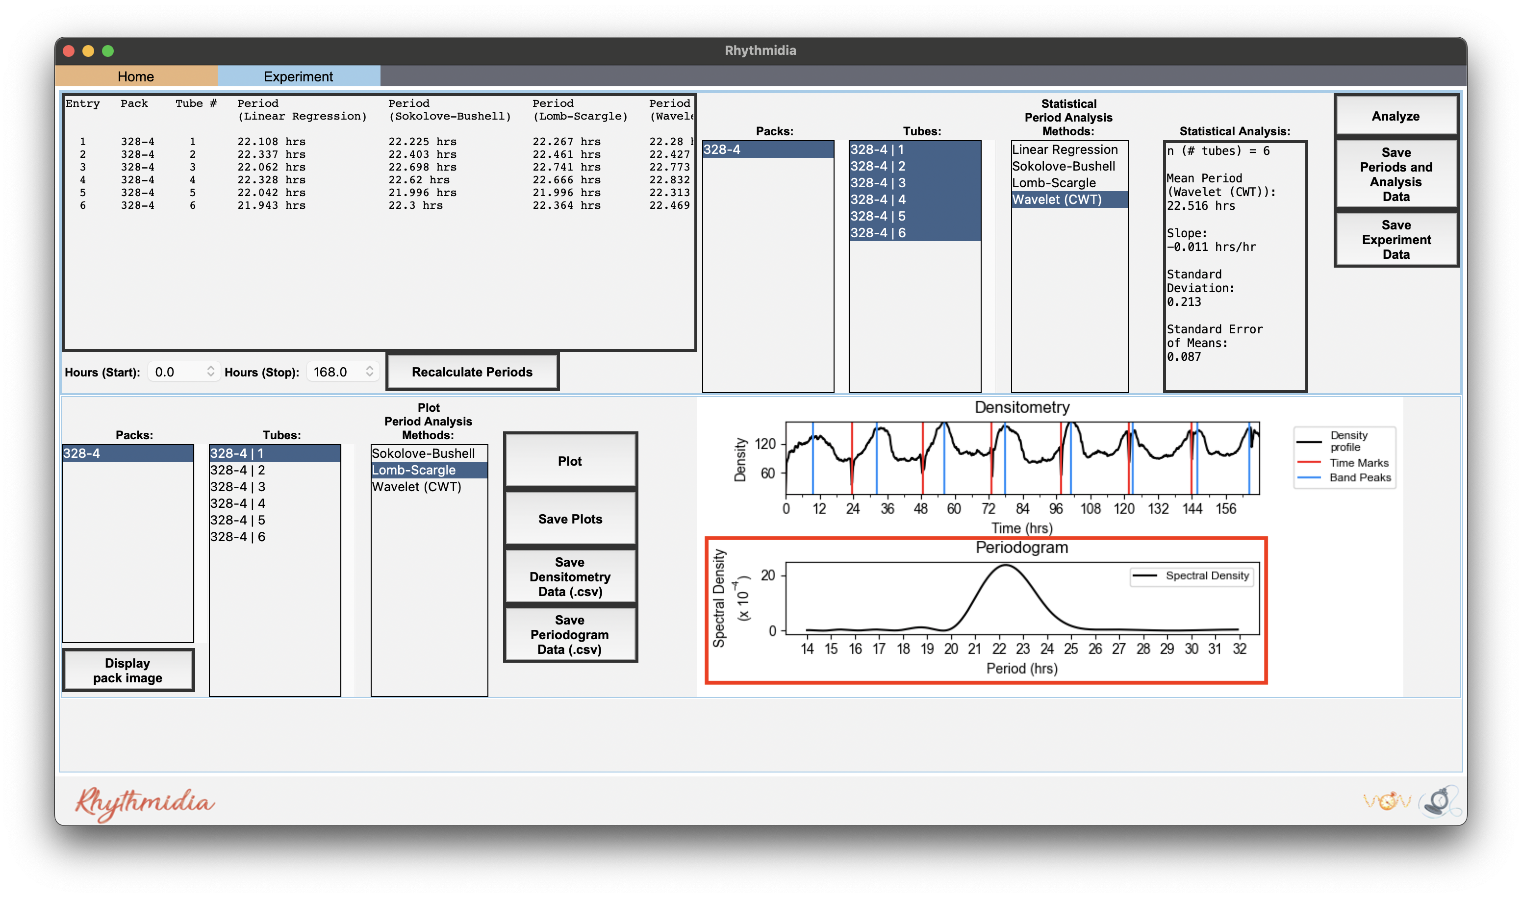
Task: Click the microscope emblem icon at bottom right
Action: point(1440,802)
